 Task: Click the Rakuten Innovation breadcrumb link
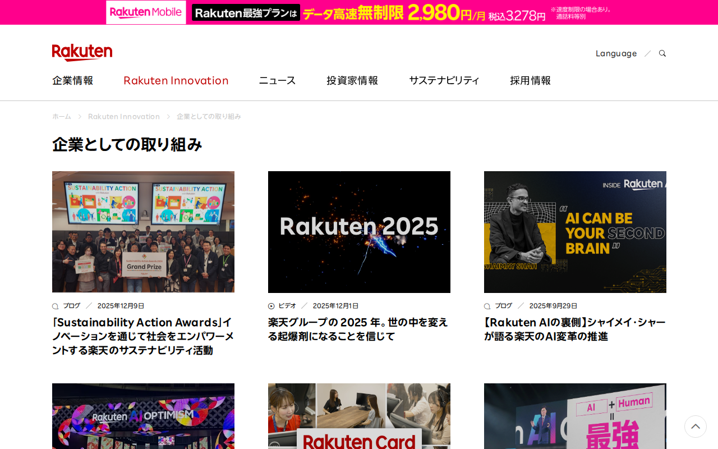124,116
